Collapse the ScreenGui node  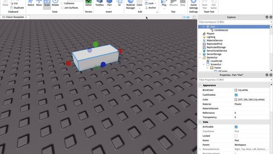[x=204, y=65]
